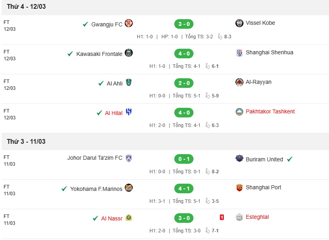Click the red card indicator for Esteghlal

[x=222, y=217]
